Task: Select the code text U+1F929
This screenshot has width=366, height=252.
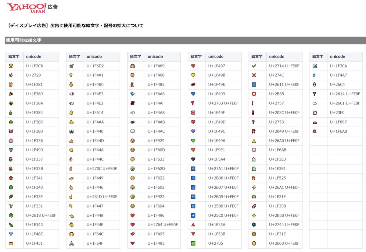Action: coord(156,141)
